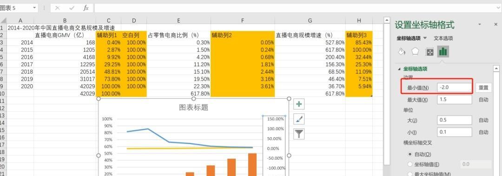Click the 辅助列2 header cell
The width and height of the screenshot is (502, 176).
tap(243, 35)
